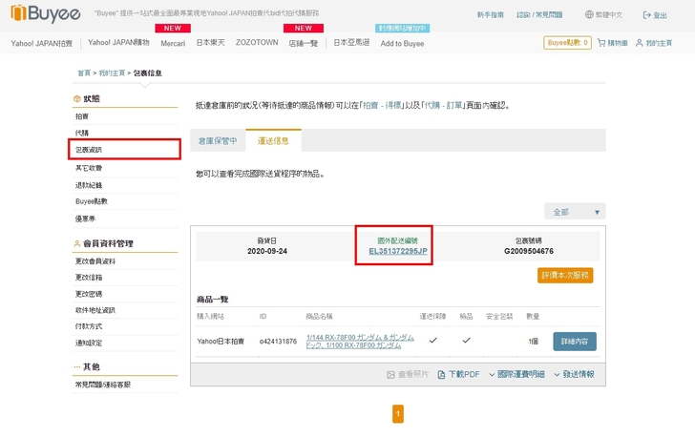
Task: Click the 評價本次服務 button
Action: (x=565, y=275)
